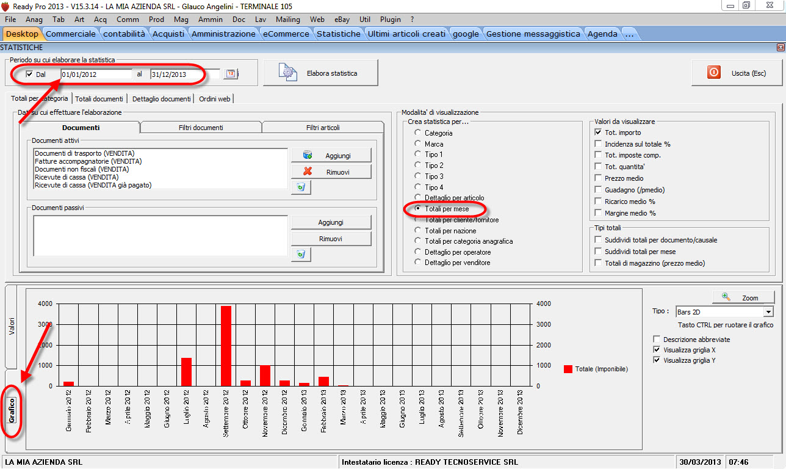
Task: Expand the hidden tabs with the ... tab
Action: pos(629,34)
